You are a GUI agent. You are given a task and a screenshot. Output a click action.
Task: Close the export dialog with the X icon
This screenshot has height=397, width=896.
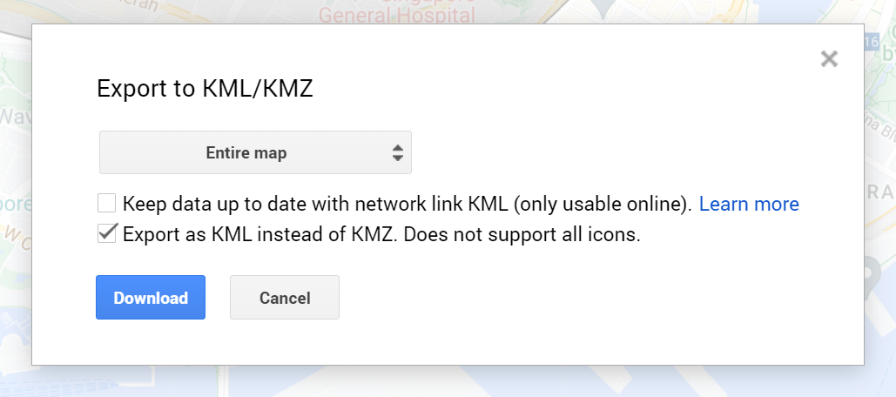829,59
